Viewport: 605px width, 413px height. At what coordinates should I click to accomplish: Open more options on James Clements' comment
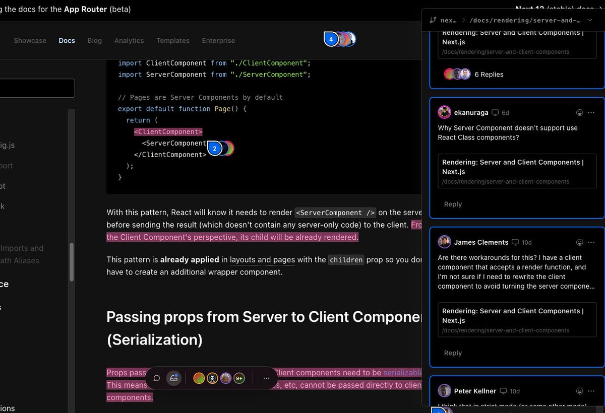(x=591, y=242)
